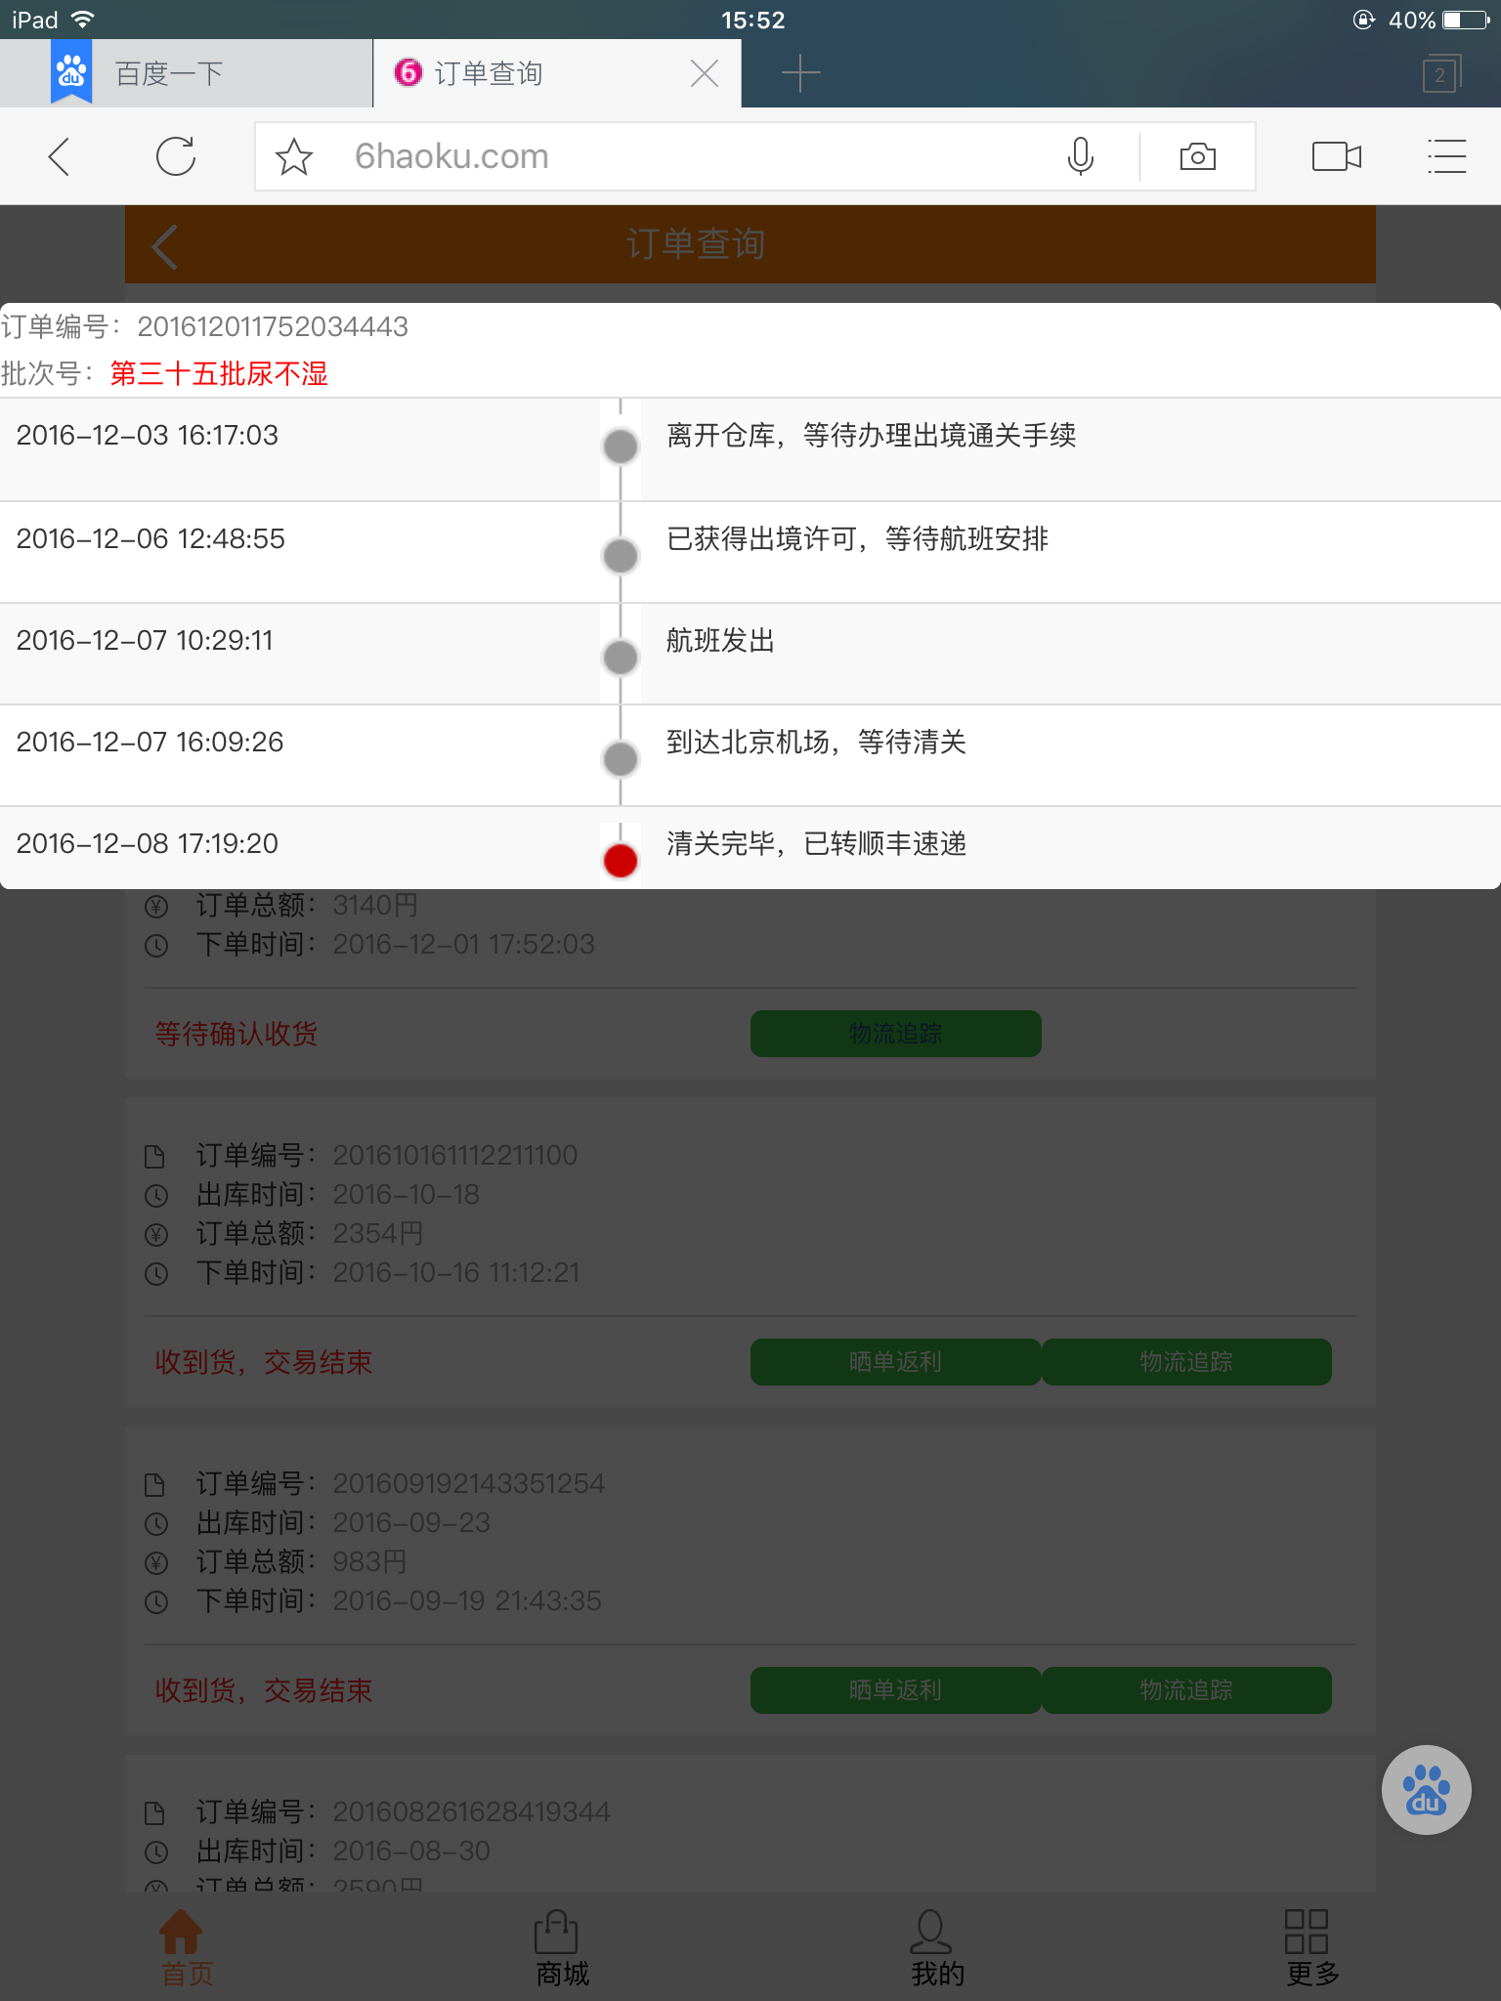Viewport: 1501px width, 2001px height.
Task: Click order number 20161016112211100
Action: [x=455, y=1155]
